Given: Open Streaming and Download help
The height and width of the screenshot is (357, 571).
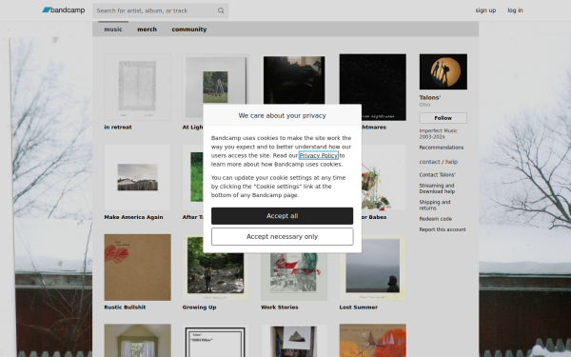Looking at the screenshot, I should pyautogui.click(x=437, y=188).
